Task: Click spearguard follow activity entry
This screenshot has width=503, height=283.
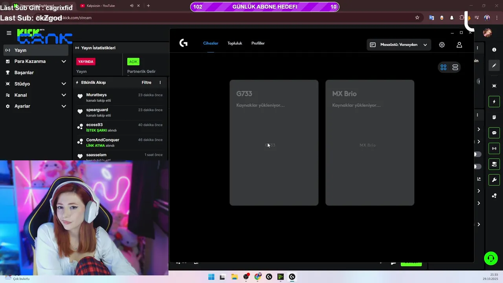Action: [120, 112]
